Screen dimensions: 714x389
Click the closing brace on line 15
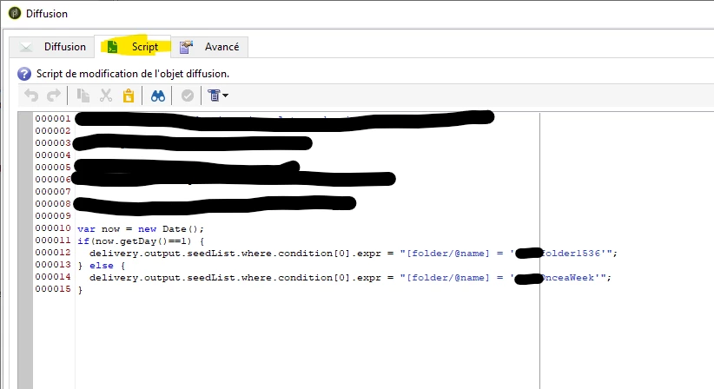(80, 290)
